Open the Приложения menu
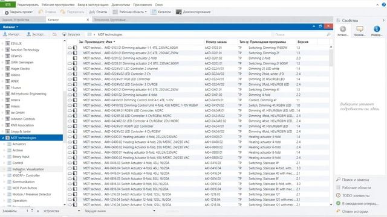 143,5
